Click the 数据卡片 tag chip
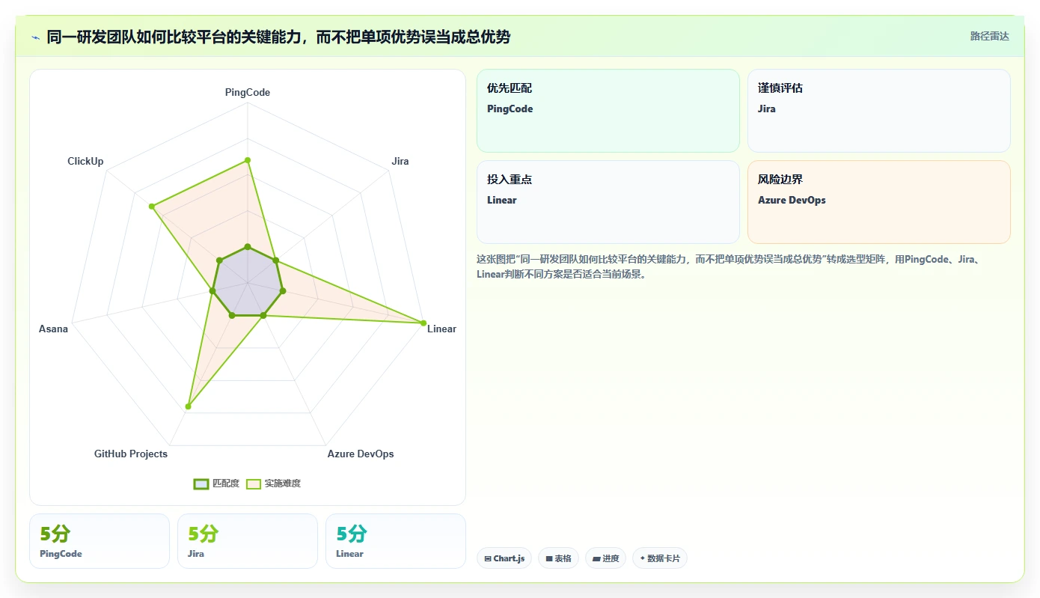Screen dimensions: 1040x598 (660, 558)
